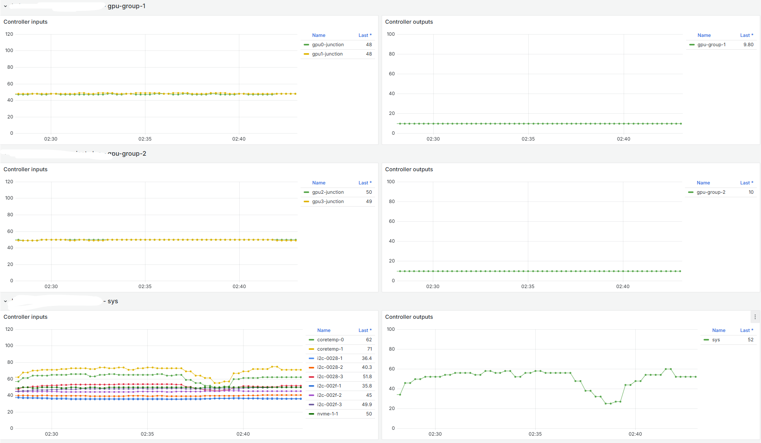This screenshot has width=761, height=443.
Task: Open Controller inputs panel title in sys row
Action: point(26,317)
